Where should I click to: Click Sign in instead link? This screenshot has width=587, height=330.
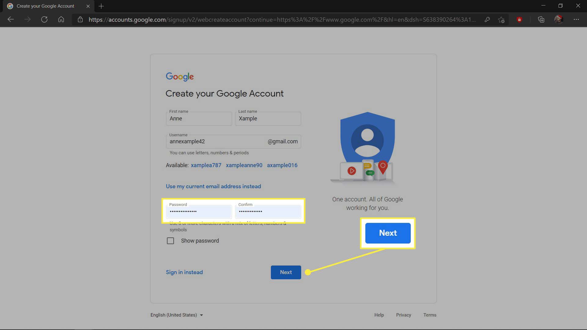184,272
